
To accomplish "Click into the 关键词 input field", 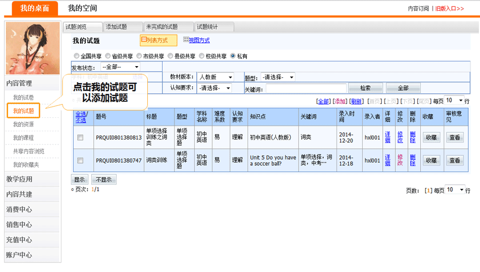I will [306, 89].
